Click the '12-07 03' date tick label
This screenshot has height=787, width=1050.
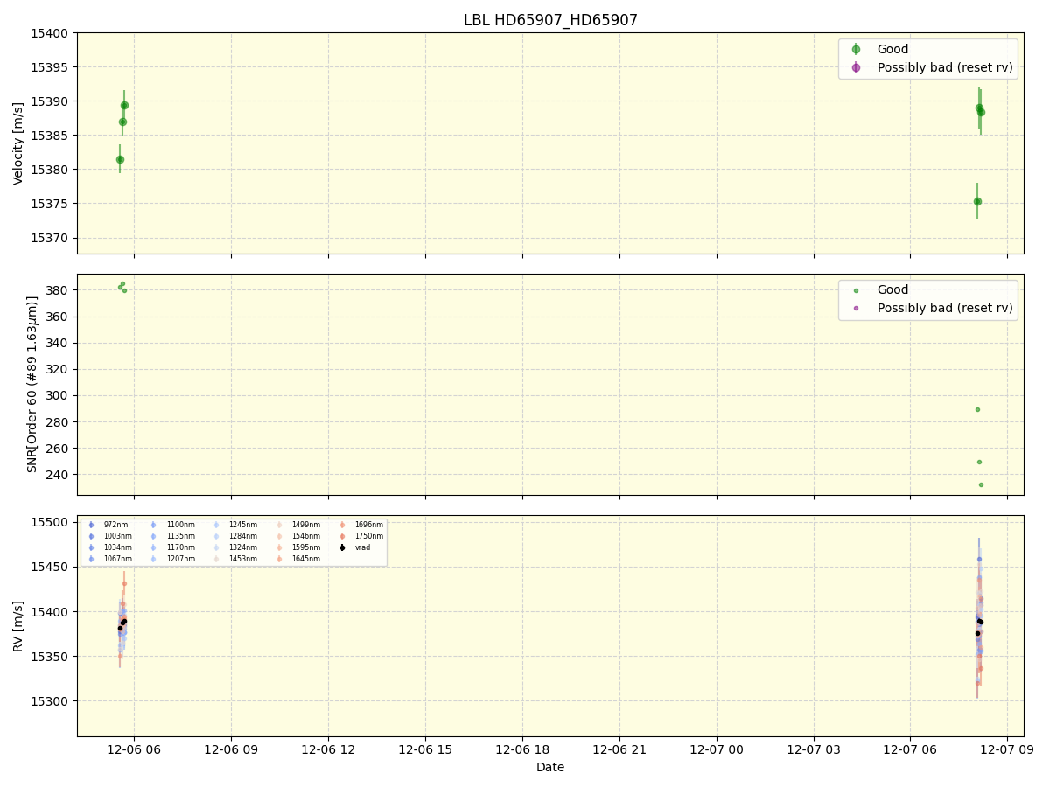pyautogui.click(x=814, y=750)
